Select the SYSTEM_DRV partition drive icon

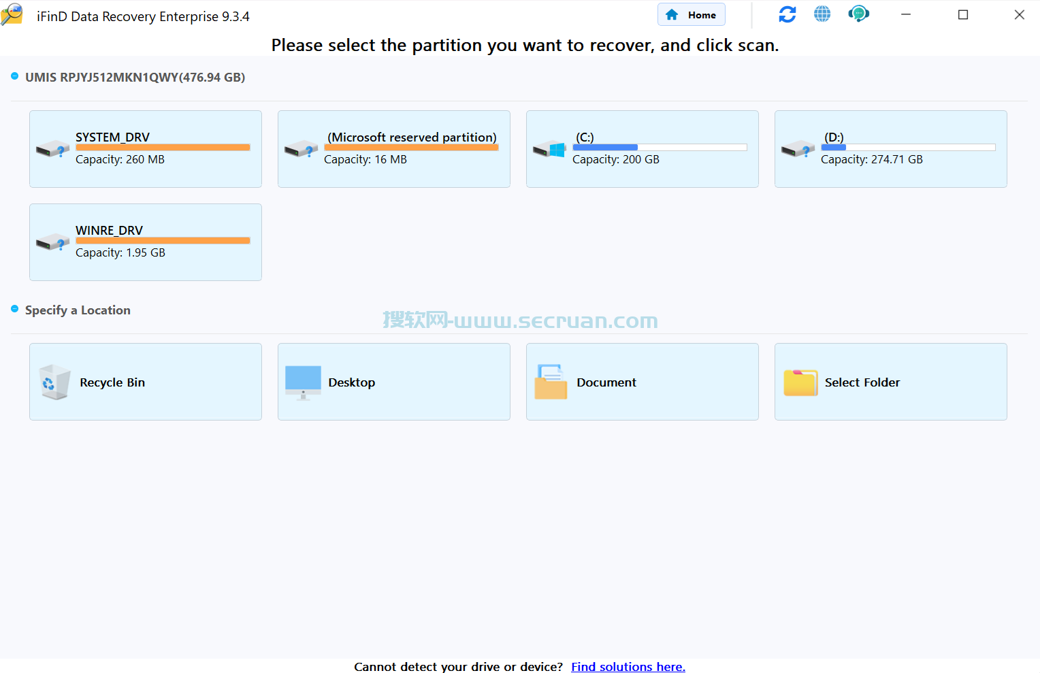tap(52, 148)
